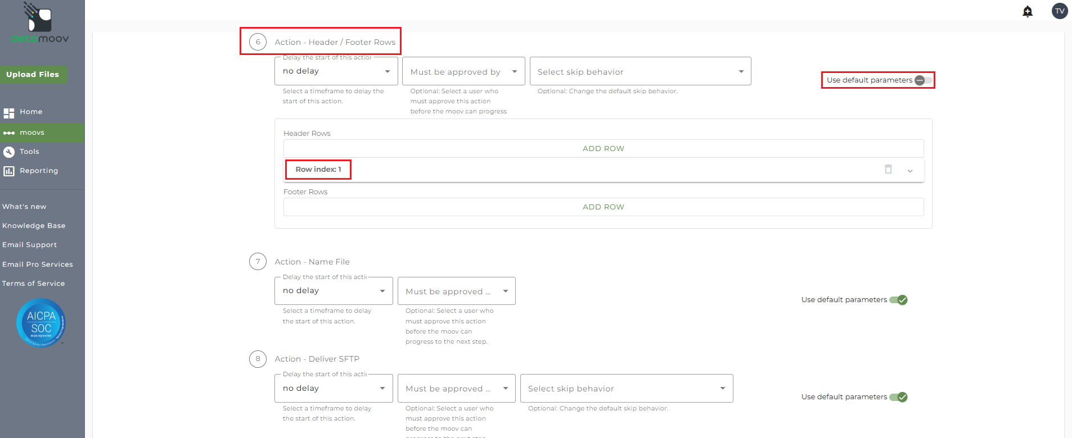
Task: Click the datamoov logo
Action: coord(40,24)
